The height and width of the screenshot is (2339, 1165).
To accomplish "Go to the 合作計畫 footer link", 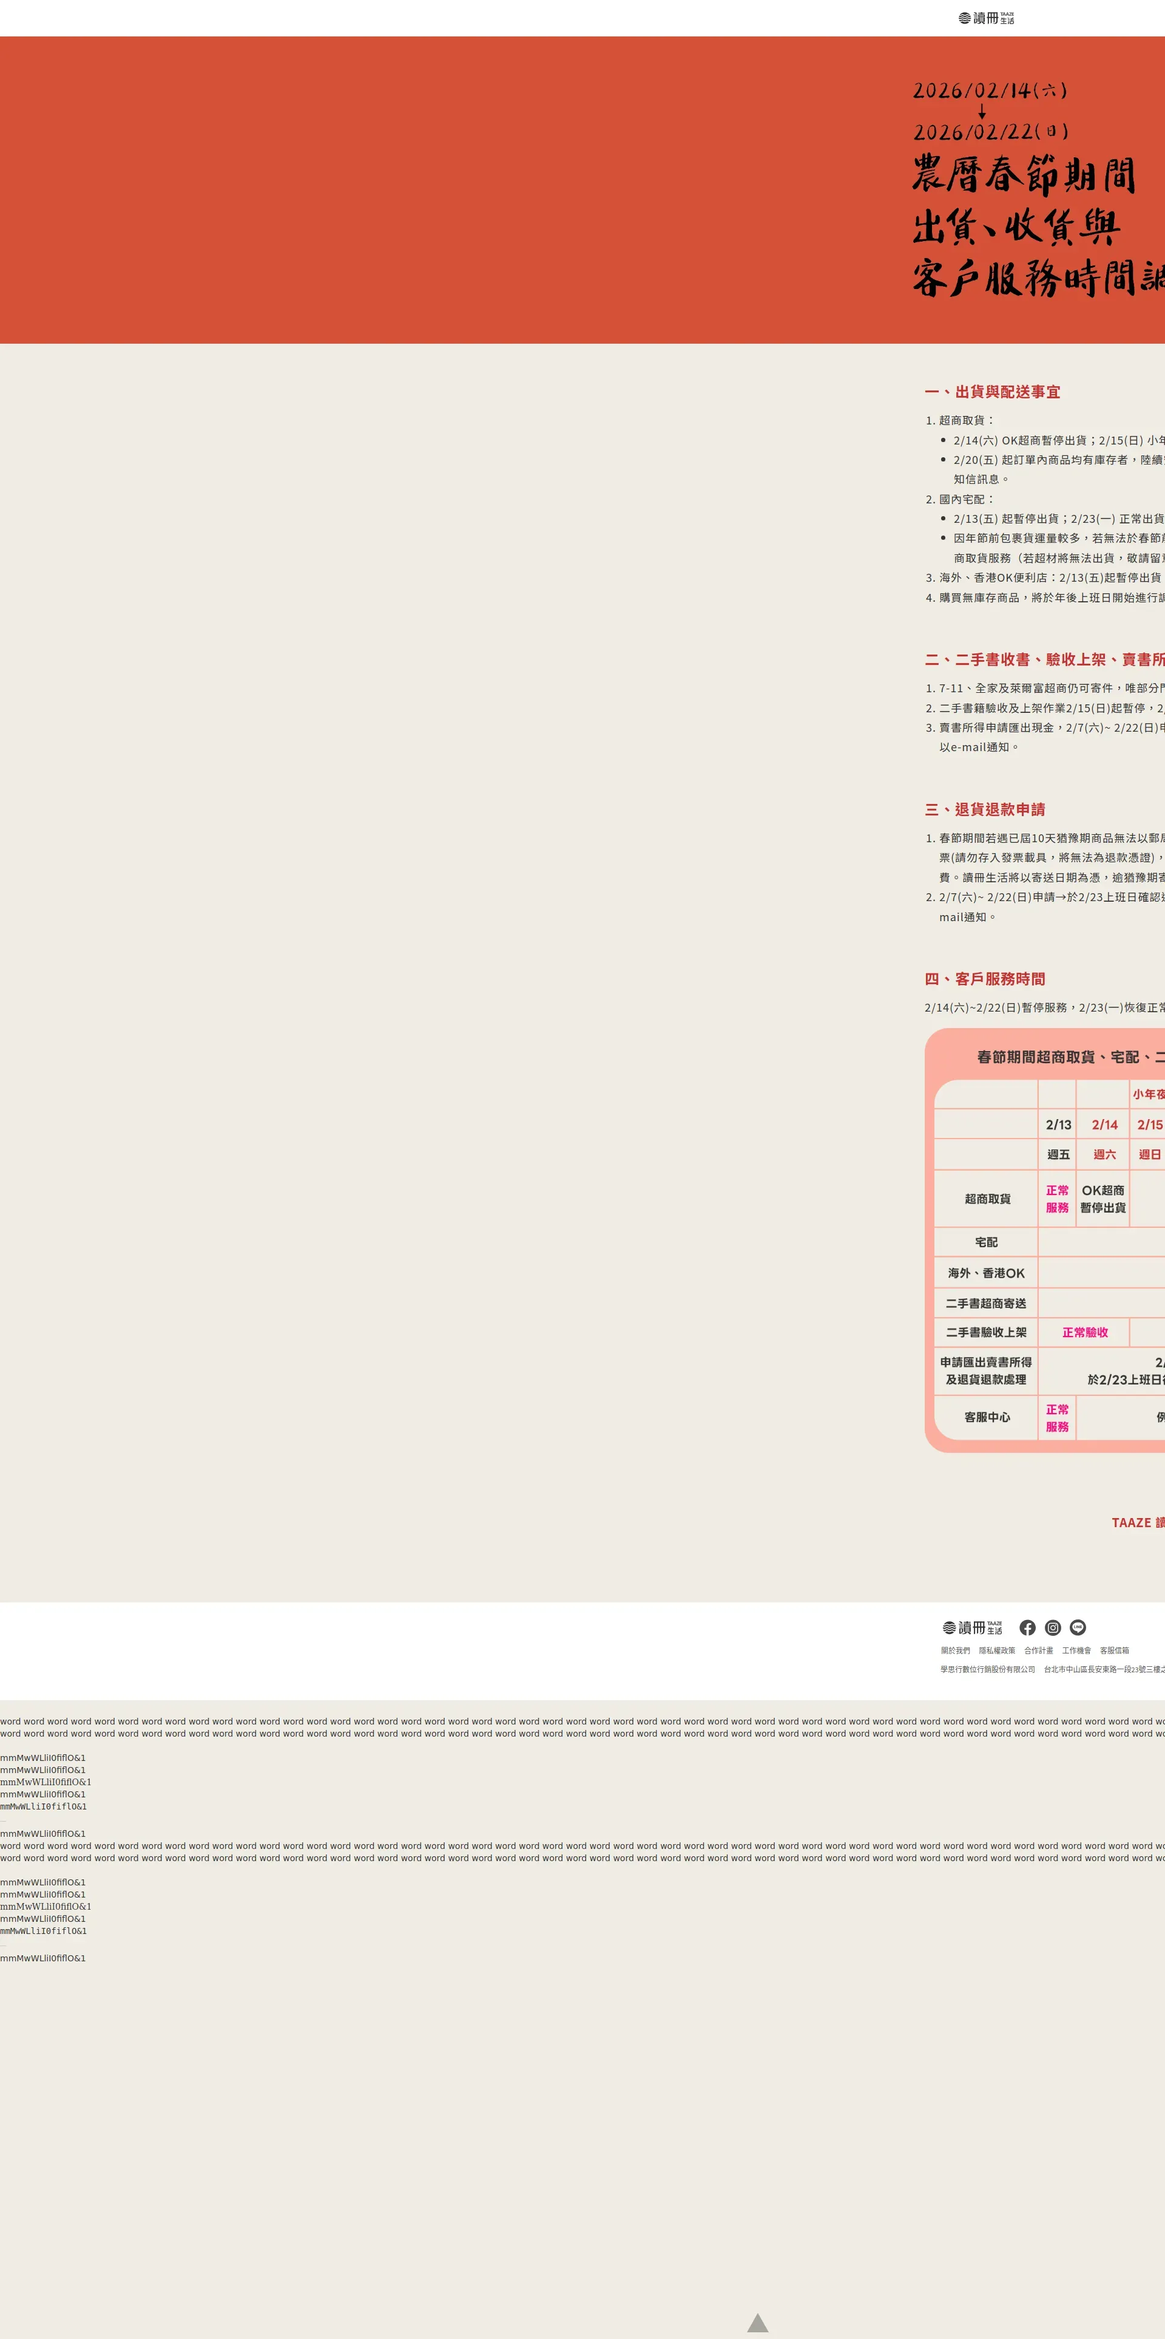I will (1038, 1651).
